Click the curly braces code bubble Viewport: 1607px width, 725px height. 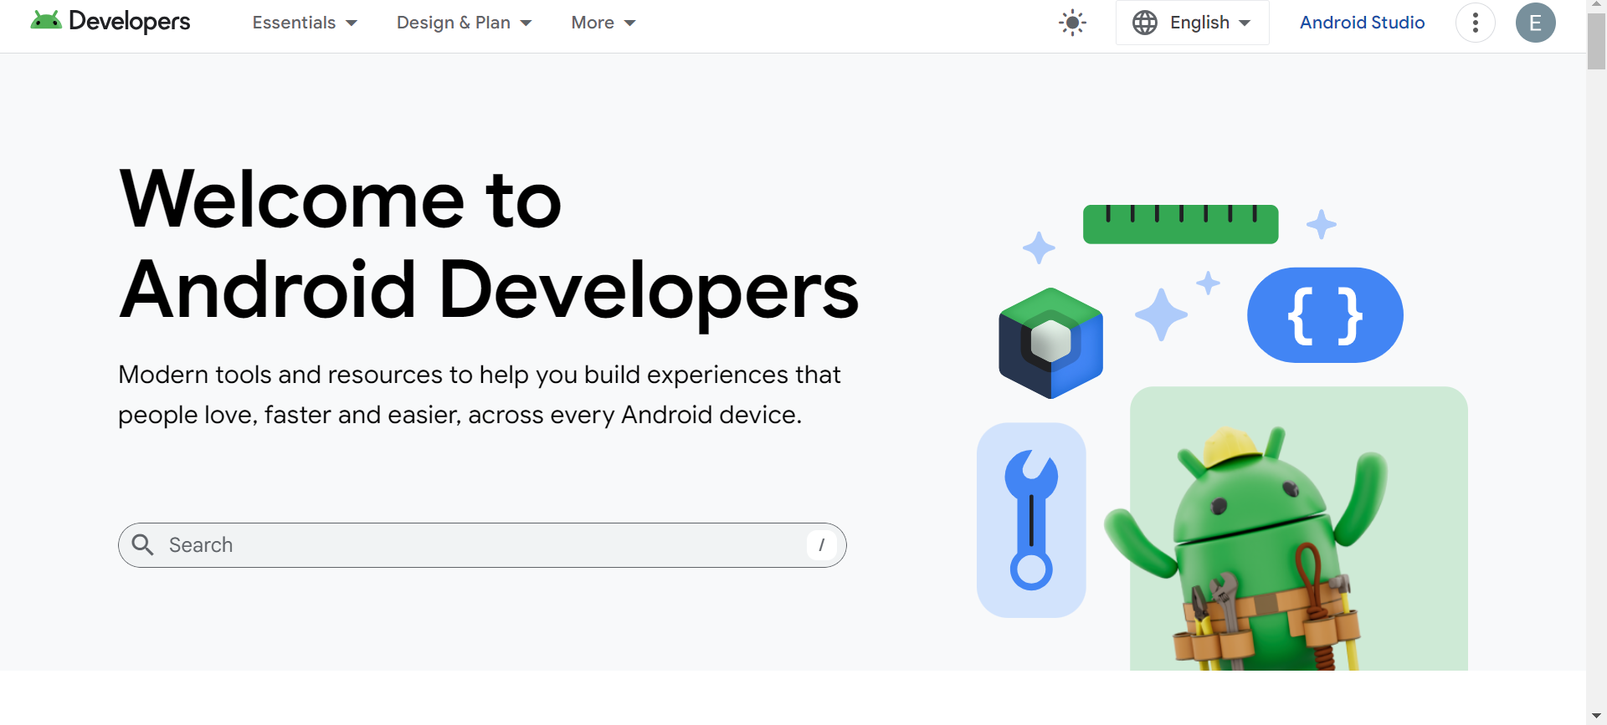coord(1325,315)
